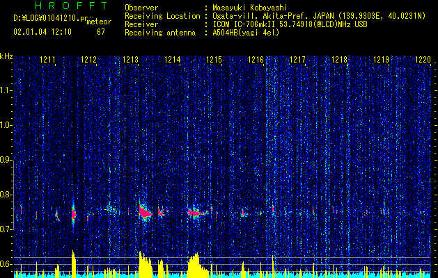Image resolution: width=438 pixels, height=278 pixels.
Task: Click the kHz axis unit label
Action: (x=6, y=56)
